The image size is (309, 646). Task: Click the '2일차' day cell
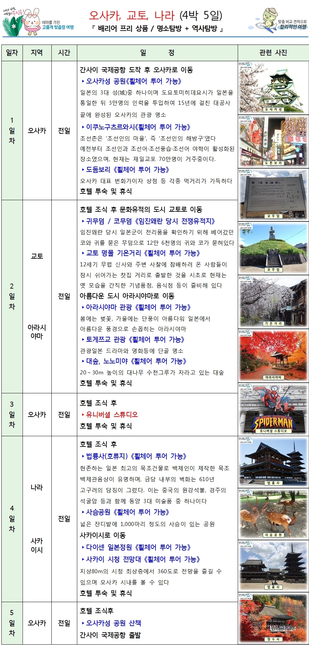(12, 296)
